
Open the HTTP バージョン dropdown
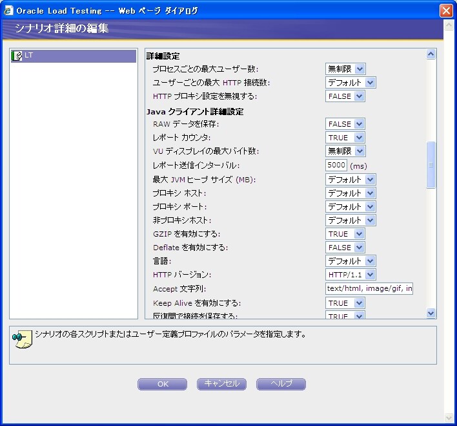350,275
